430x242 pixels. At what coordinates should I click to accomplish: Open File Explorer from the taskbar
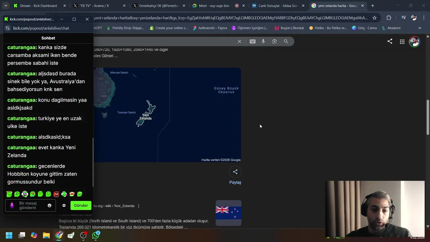pyautogui.click(x=46, y=235)
